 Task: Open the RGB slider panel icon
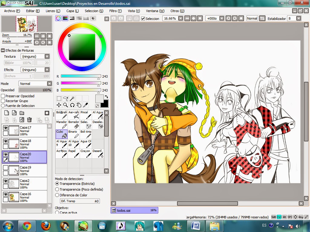(x=65, y=18)
